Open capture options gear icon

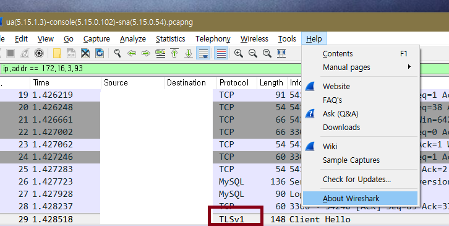click(x=39, y=53)
